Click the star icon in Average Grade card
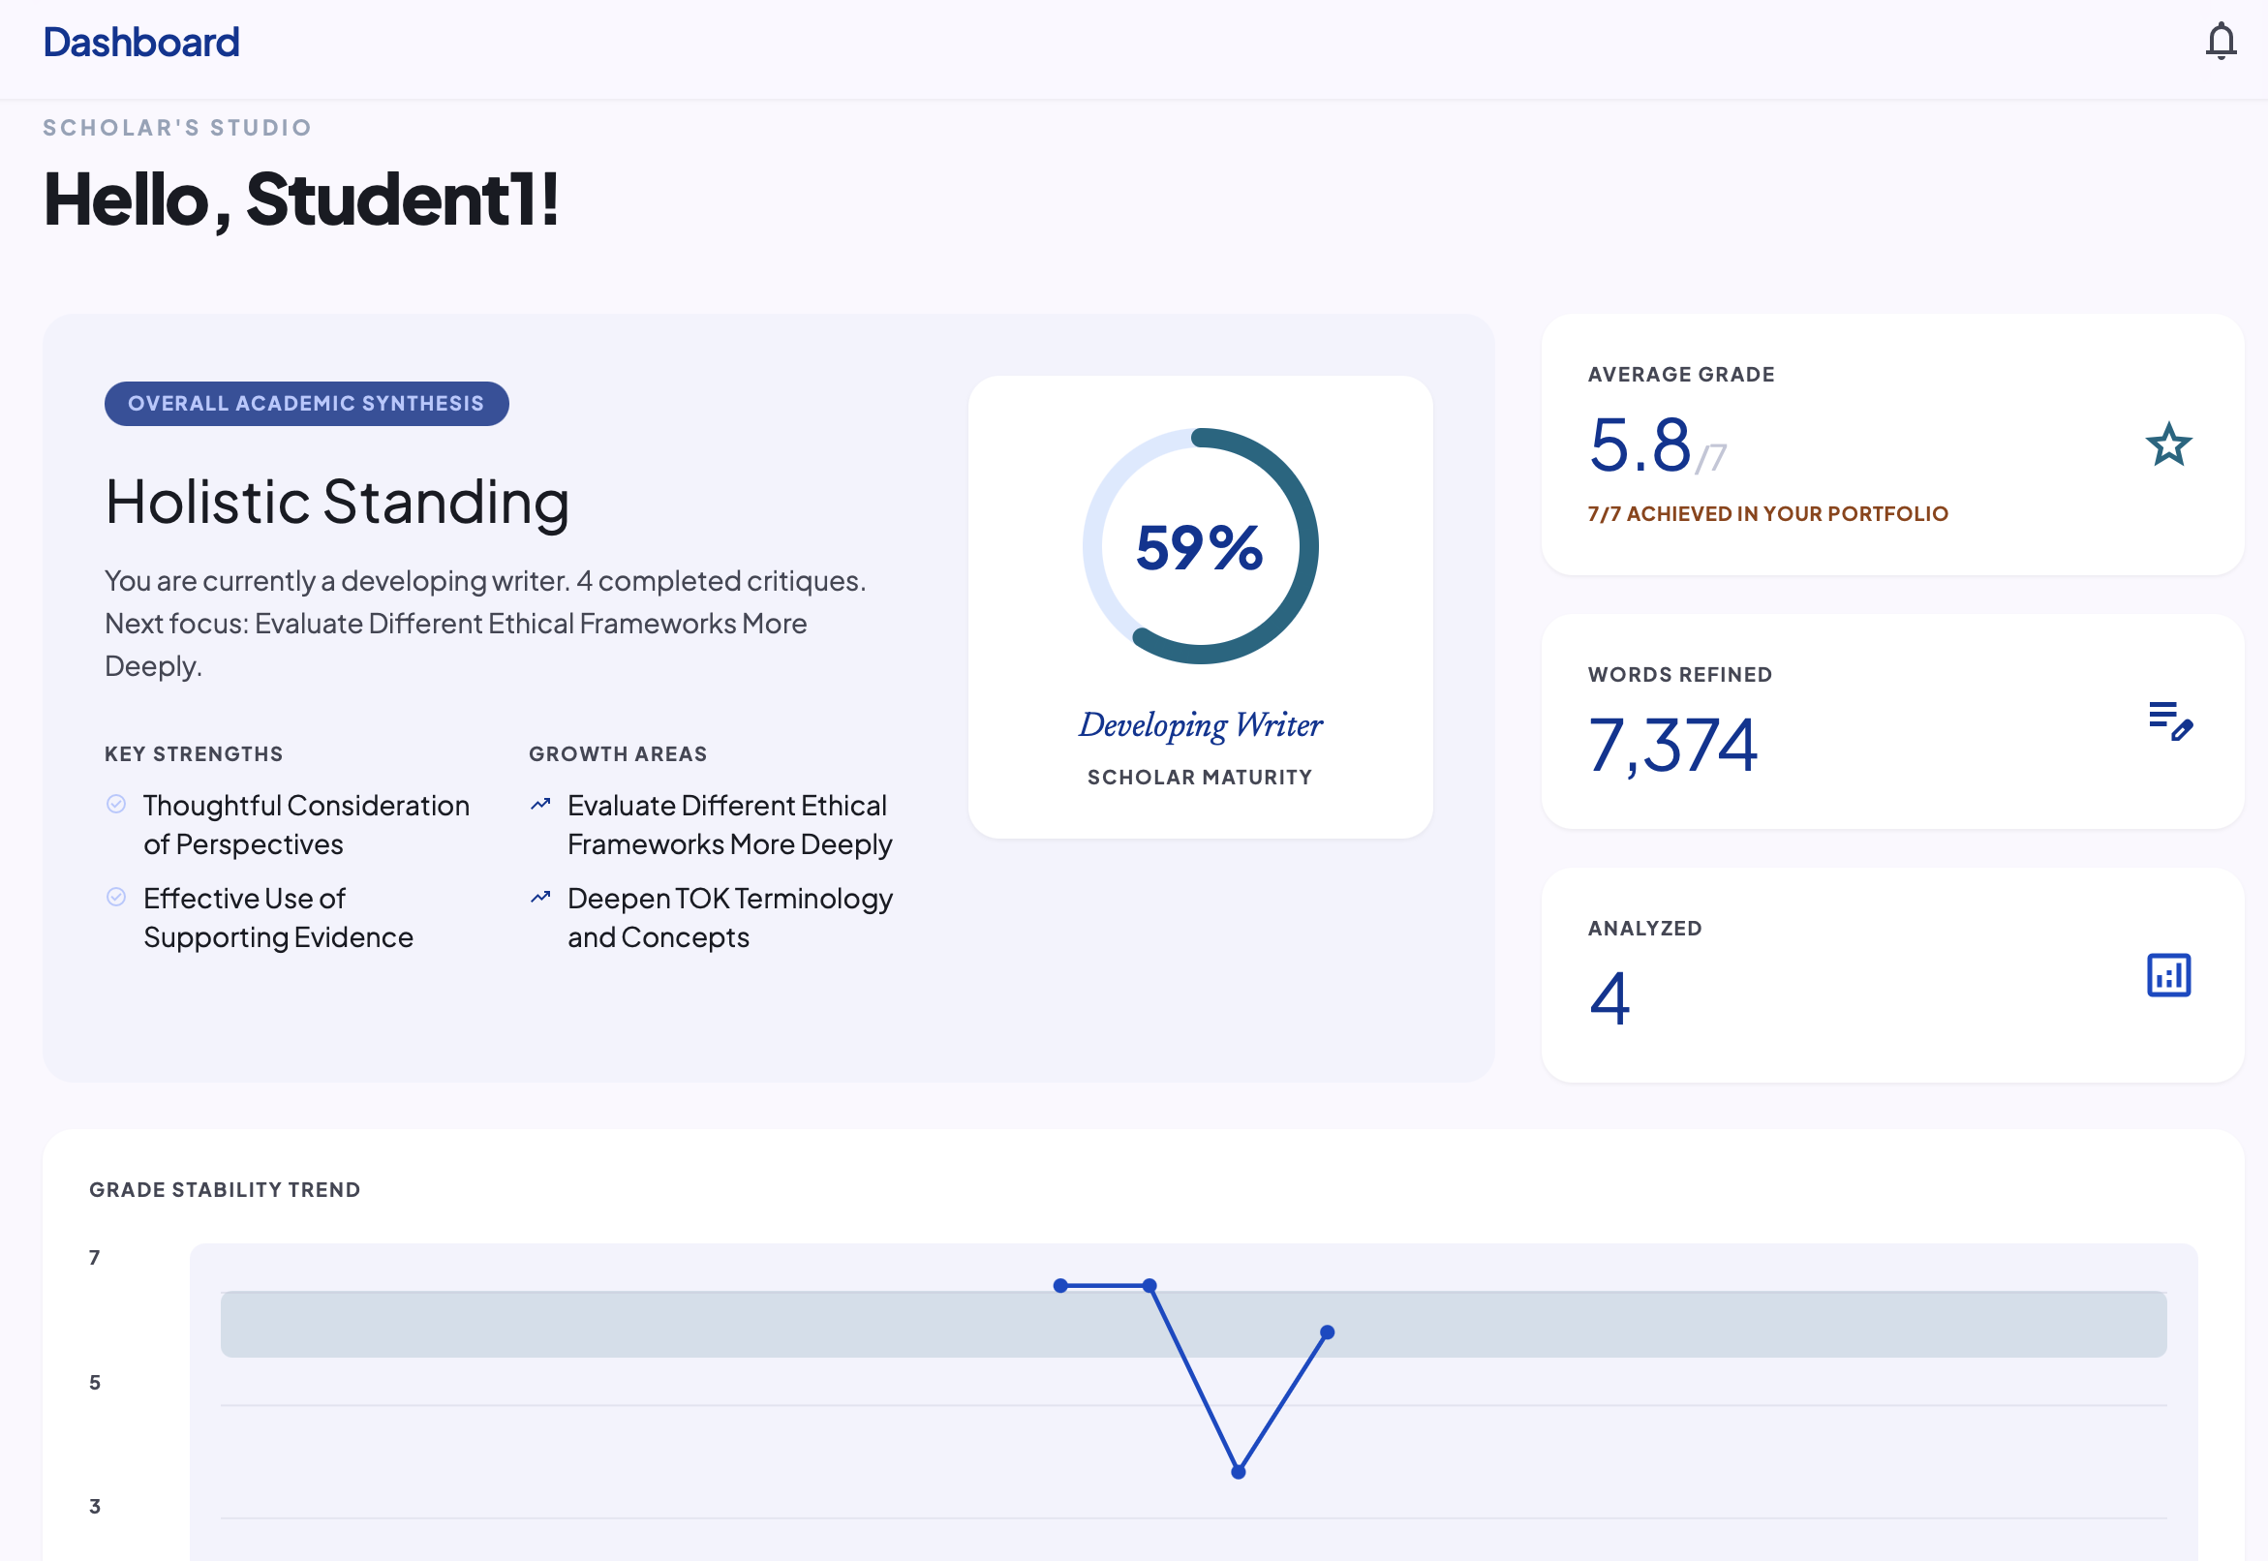2268x1561 pixels. [2168, 445]
